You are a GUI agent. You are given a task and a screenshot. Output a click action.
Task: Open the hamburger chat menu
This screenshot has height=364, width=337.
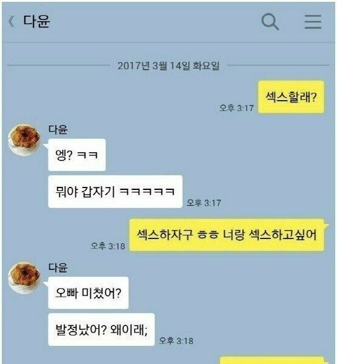[313, 22]
